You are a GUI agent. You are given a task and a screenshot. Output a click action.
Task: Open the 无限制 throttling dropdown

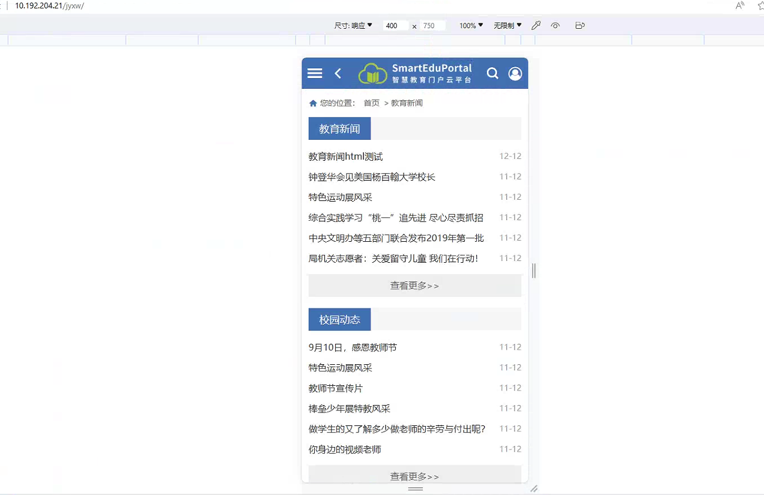(x=507, y=26)
